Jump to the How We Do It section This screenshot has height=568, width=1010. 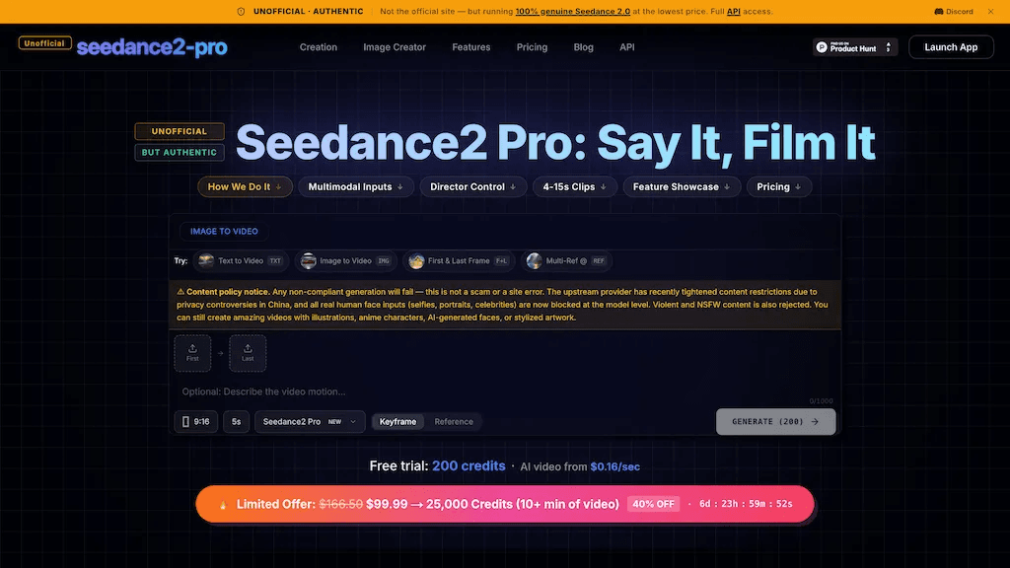coord(245,186)
